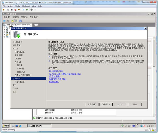The width and height of the screenshot is (158, 133).
Task: Click the grey forward arrow in 서버 관리자 toolbar
Action: tap(8, 21)
